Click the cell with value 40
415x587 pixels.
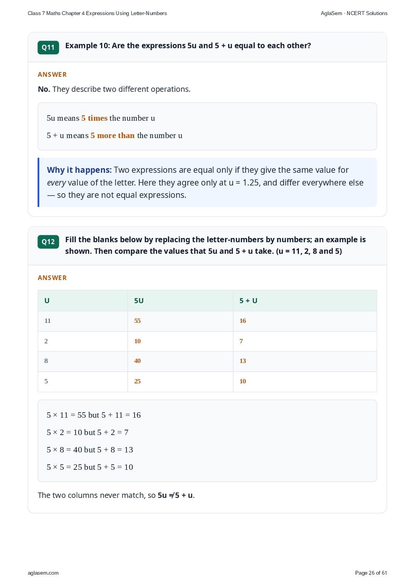click(x=181, y=361)
